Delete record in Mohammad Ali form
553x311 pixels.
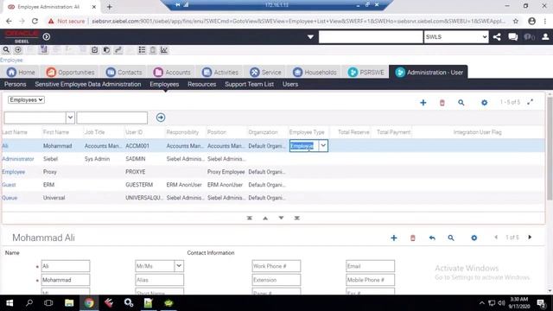tap(413, 238)
